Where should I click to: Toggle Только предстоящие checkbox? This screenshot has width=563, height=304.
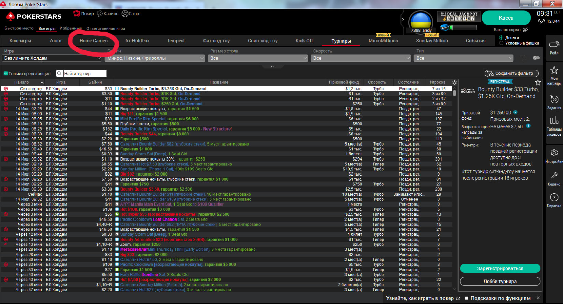(5, 73)
